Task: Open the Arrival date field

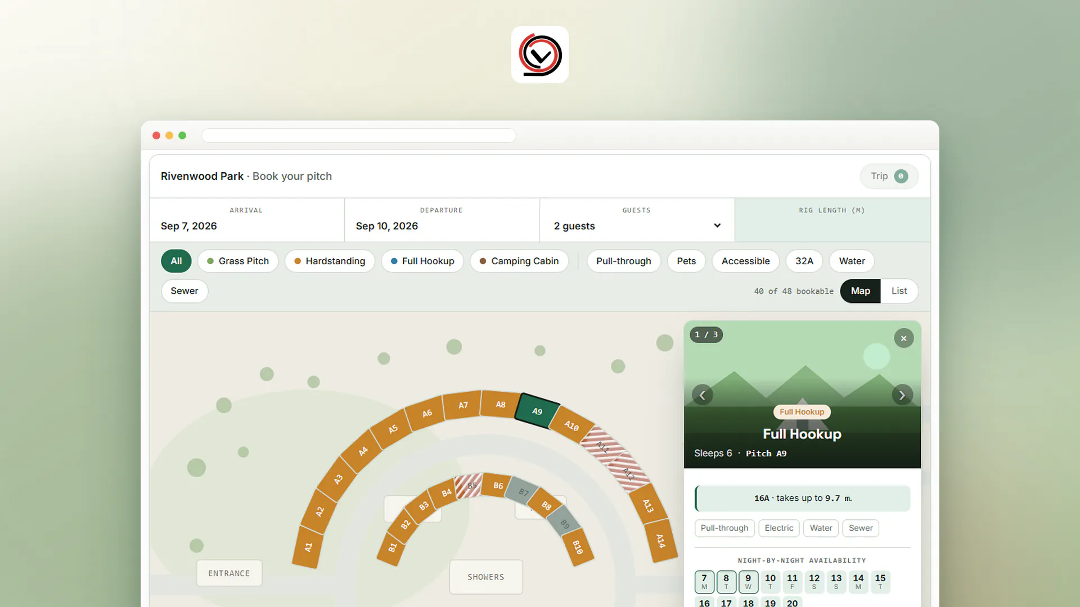Action: coord(246,220)
